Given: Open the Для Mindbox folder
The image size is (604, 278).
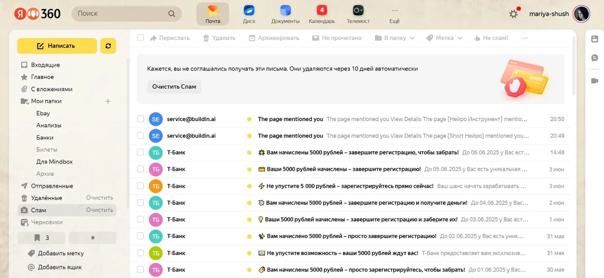Looking at the screenshot, I should (x=54, y=162).
